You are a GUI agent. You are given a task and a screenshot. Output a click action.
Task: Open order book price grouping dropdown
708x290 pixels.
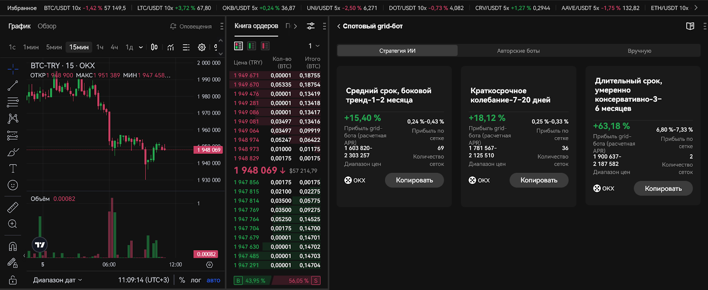(x=314, y=46)
